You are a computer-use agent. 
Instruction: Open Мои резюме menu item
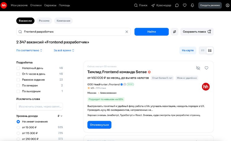tap(19, 5)
